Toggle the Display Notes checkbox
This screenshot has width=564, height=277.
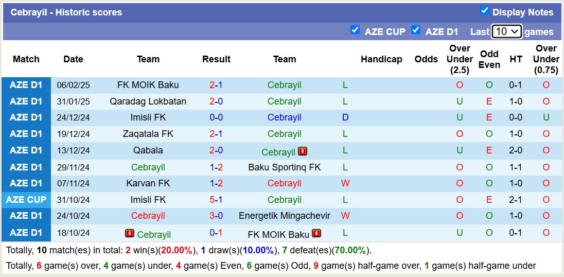click(484, 11)
